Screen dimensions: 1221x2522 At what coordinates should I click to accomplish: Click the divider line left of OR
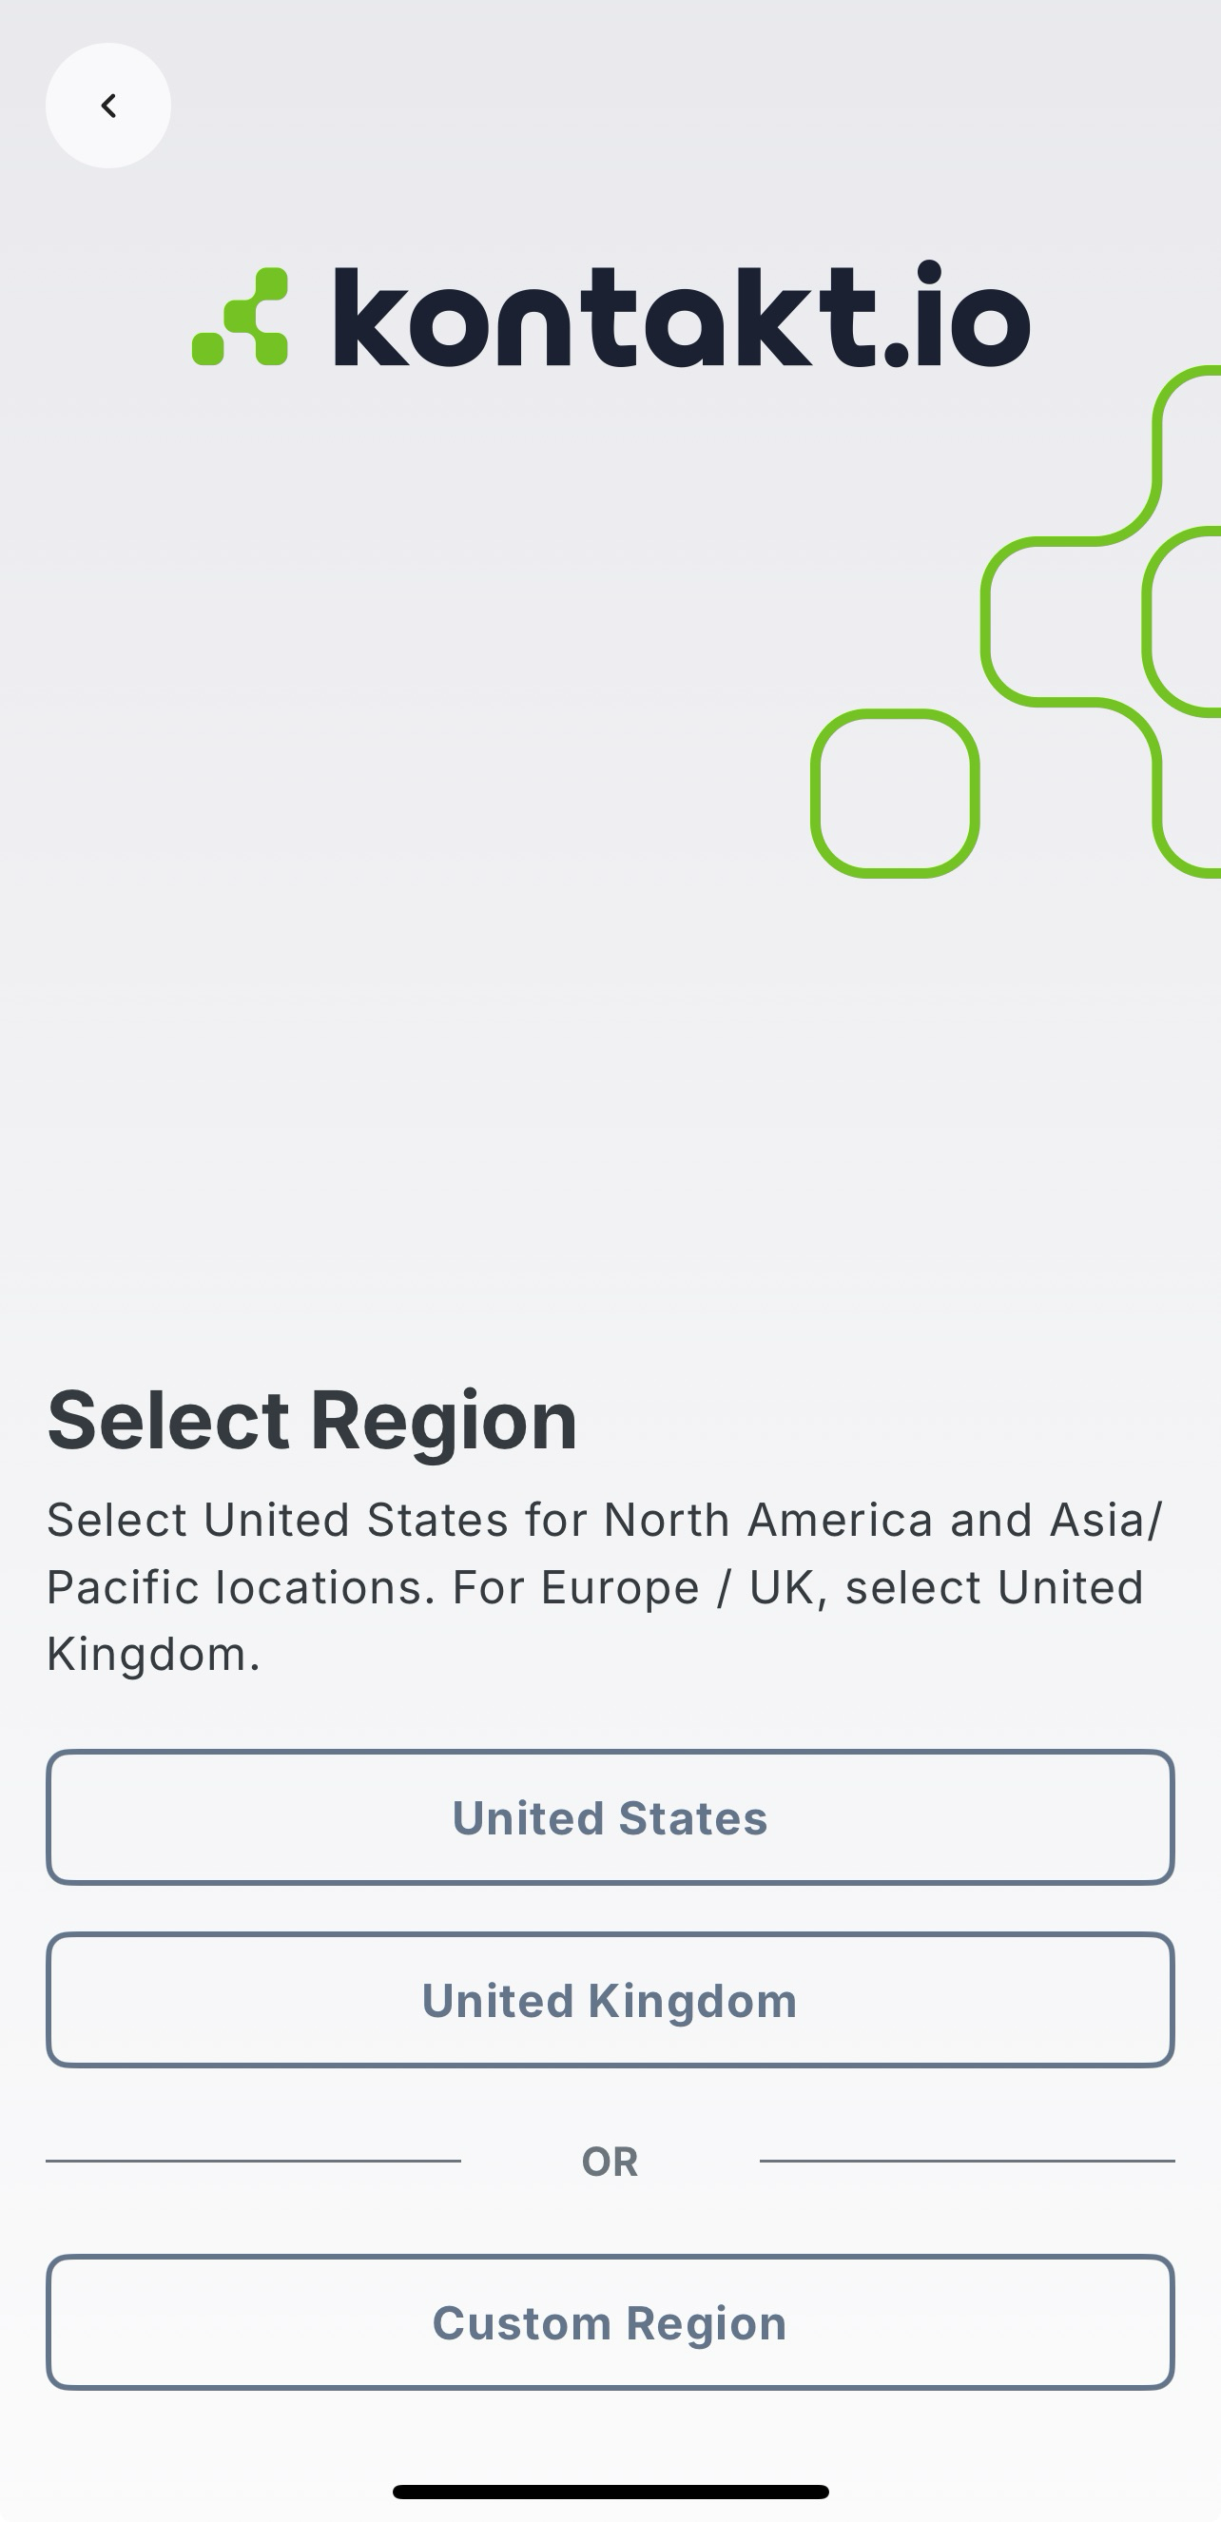(x=253, y=2161)
